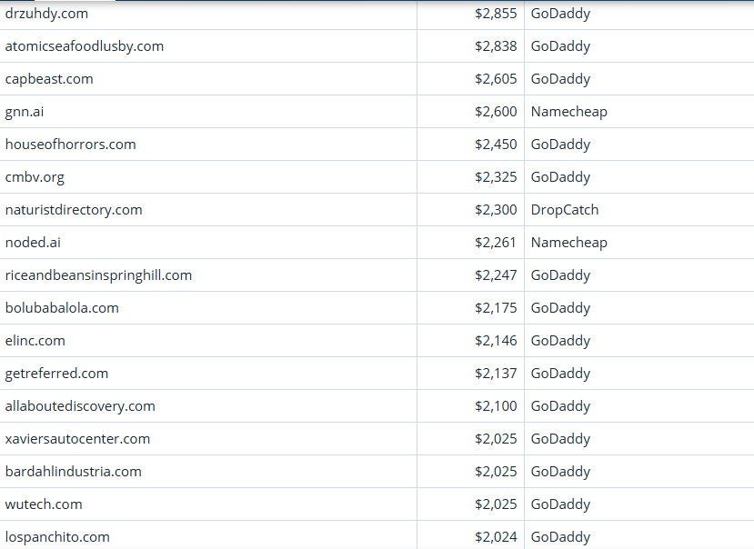Click the drzuhdy.com domain name
The image size is (754, 549).
[x=46, y=14]
